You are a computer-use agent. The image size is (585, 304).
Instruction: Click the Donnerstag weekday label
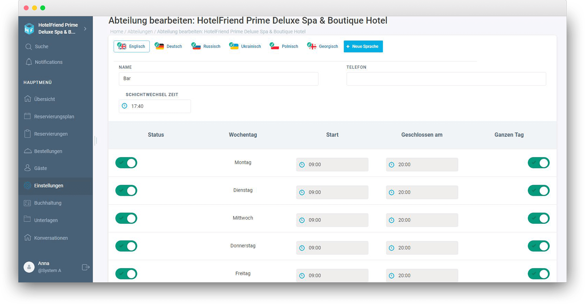[x=243, y=246]
